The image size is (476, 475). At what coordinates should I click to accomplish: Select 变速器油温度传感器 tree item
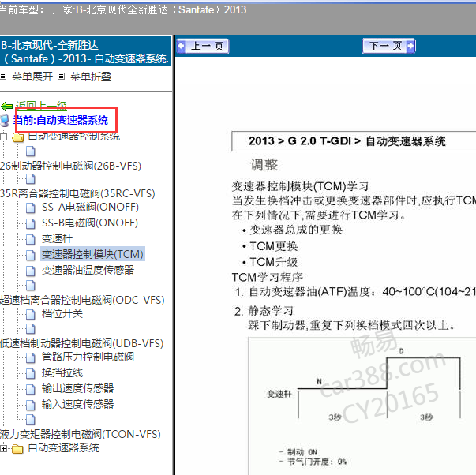(88, 270)
